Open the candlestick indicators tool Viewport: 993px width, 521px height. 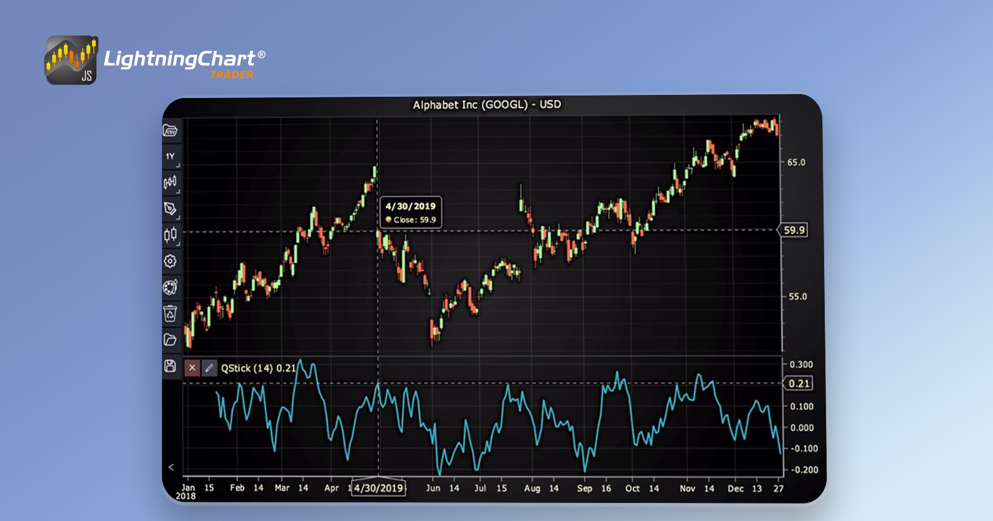tap(170, 235)
